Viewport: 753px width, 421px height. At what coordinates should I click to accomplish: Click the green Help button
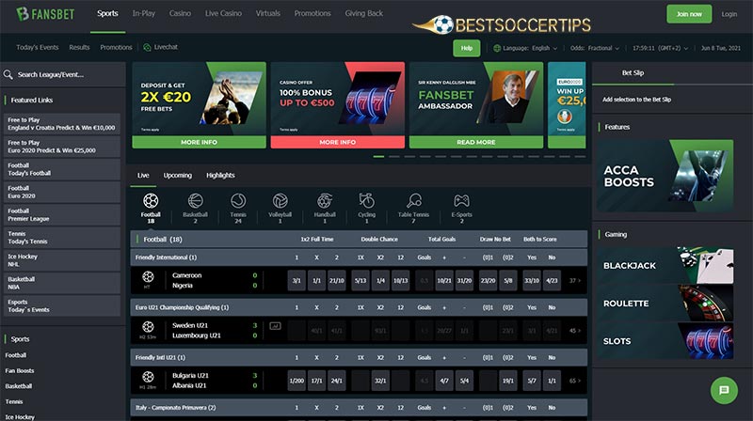[x=466, y=48]
